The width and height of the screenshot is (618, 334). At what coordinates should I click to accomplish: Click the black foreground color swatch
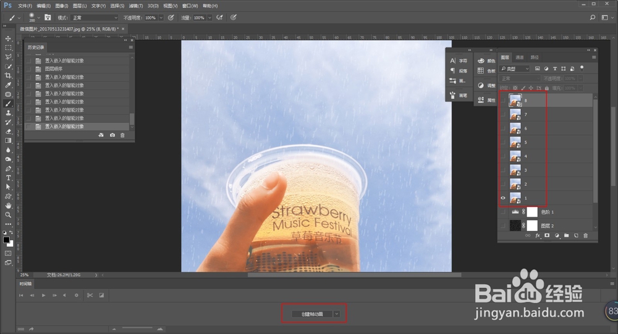(6, 240)
